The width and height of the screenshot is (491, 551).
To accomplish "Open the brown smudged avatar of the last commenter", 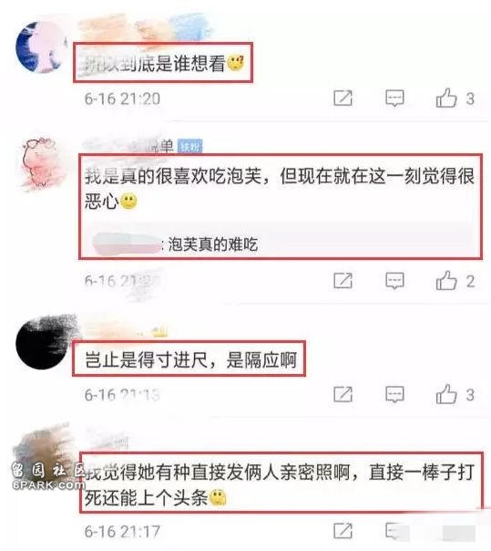I will [44, 453].
